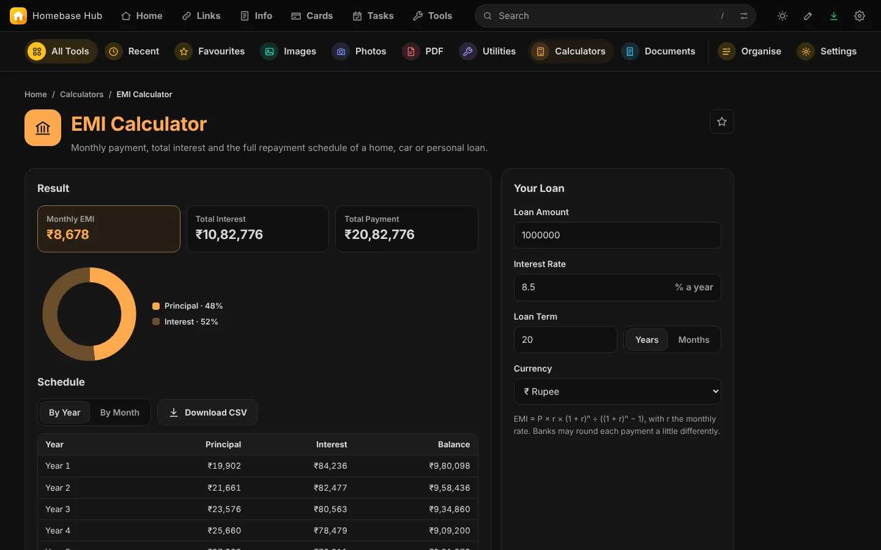
Task: Open settings via the gear icon
Action: (x=860, y=16)
